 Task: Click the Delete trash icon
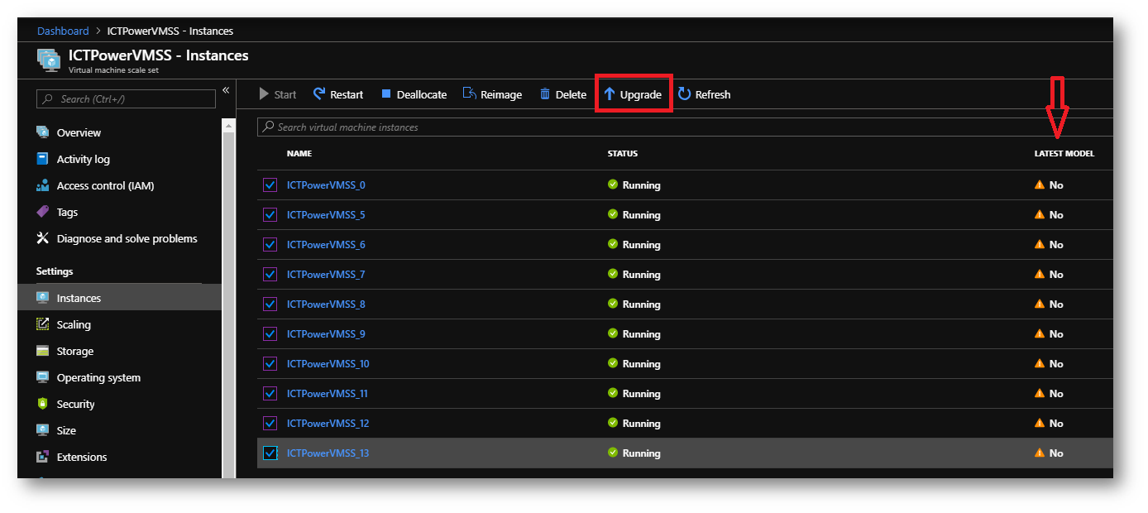(x=545, y=94)
